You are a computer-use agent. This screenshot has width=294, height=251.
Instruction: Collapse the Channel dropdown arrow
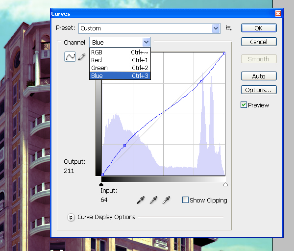click(x=146, y=42)
